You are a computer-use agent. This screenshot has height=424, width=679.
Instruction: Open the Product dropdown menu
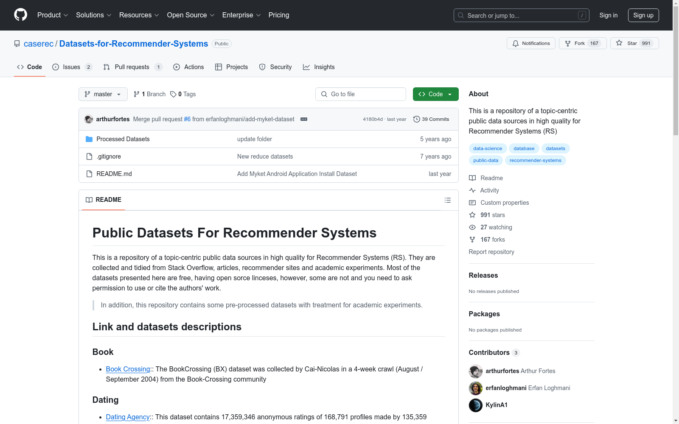[x=53, y=15]
